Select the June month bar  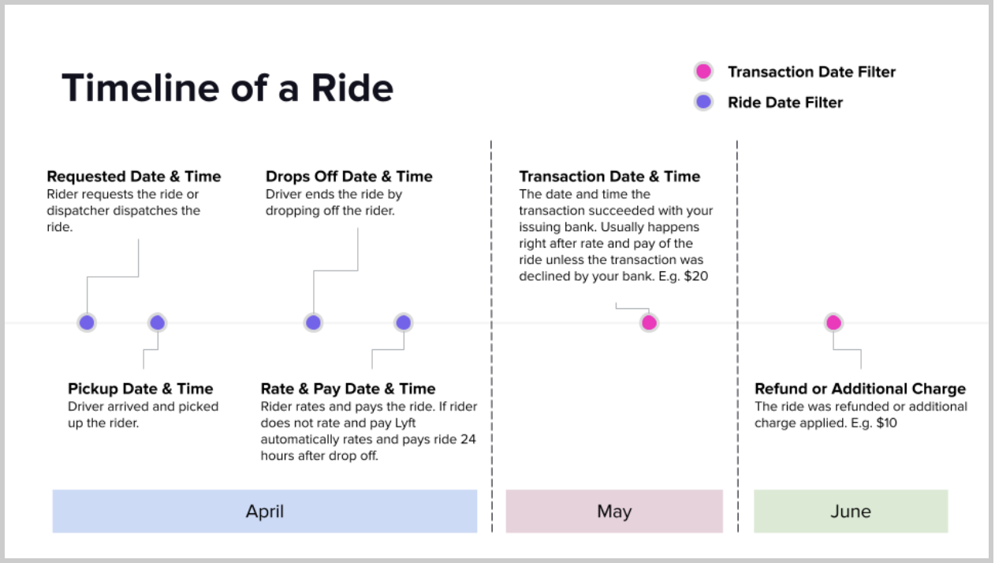pyautogui.click(x=851, y=511)
